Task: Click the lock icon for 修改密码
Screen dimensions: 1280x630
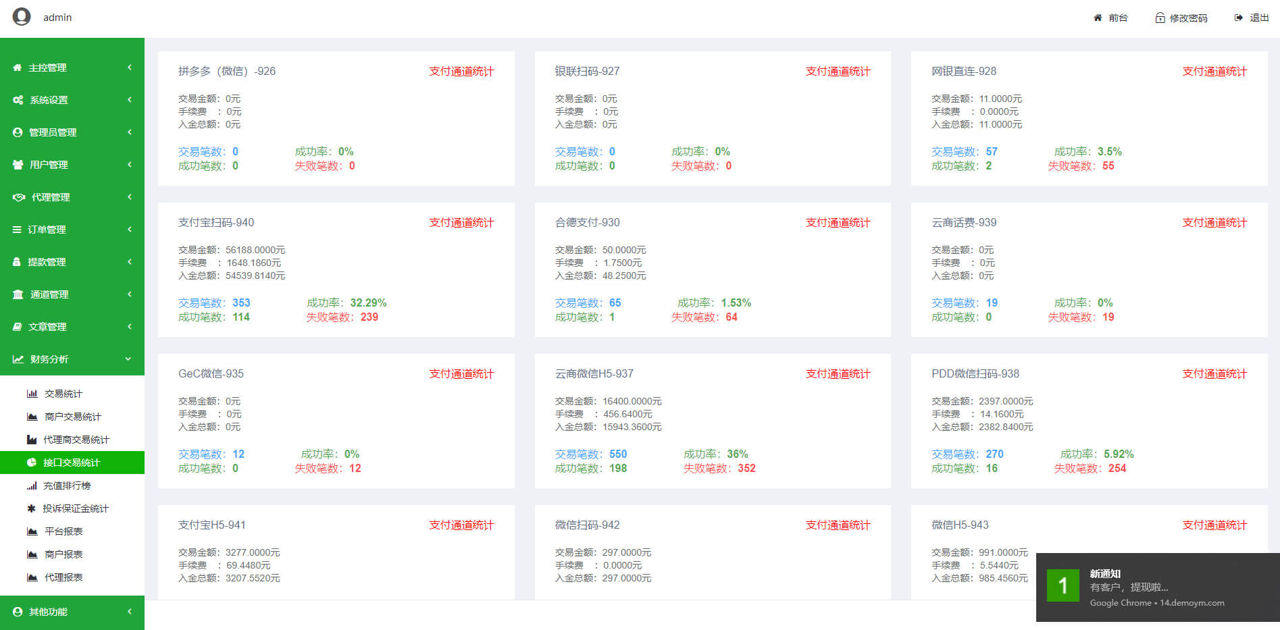Action: [1160, 18]
